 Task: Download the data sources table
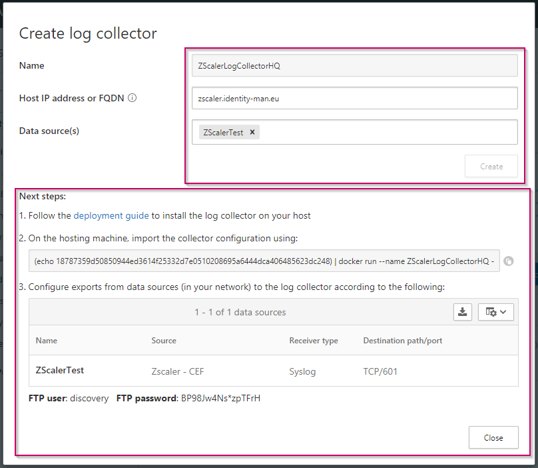pyautogui.click(x=463, y=312)
